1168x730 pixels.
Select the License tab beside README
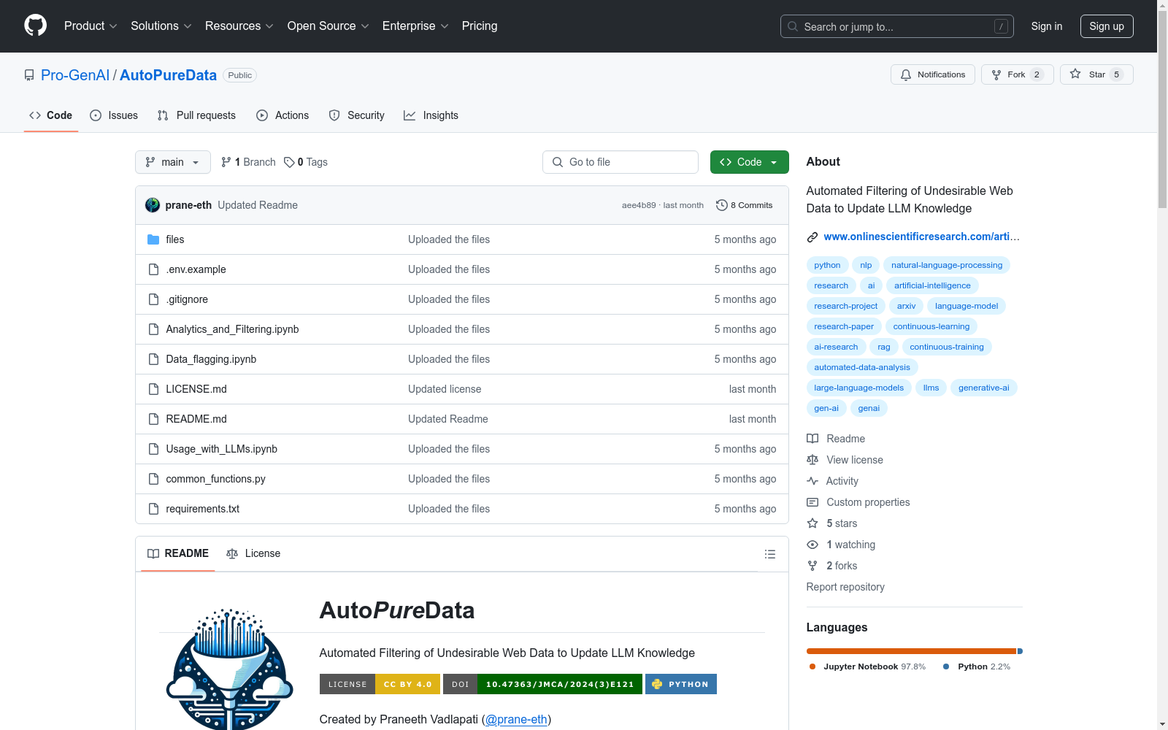[x=253, y=553]
